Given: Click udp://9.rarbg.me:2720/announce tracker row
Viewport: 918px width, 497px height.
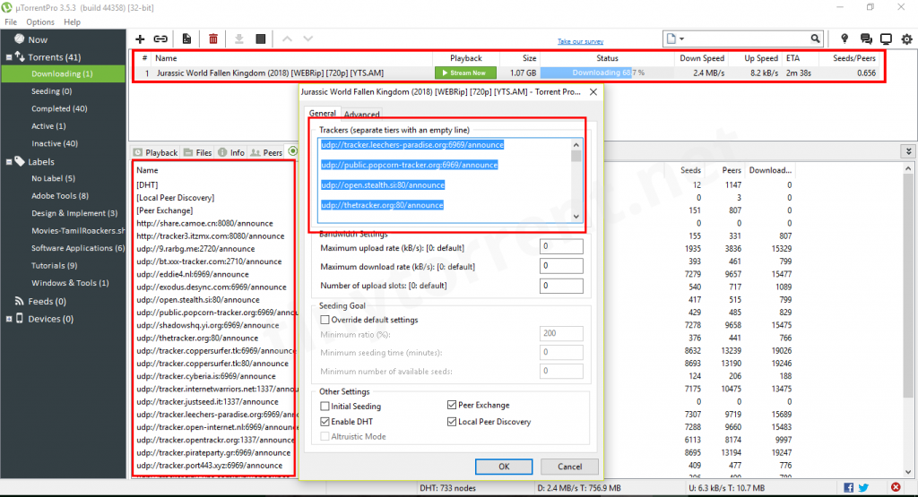Looking at the screenshot, I should [x=195, y=249].
